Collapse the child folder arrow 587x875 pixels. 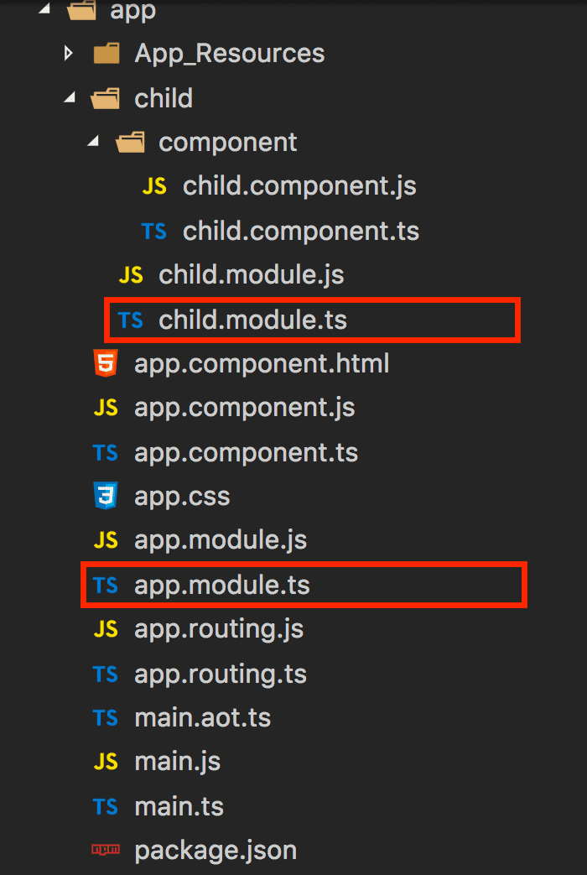[x=70, y=97]
